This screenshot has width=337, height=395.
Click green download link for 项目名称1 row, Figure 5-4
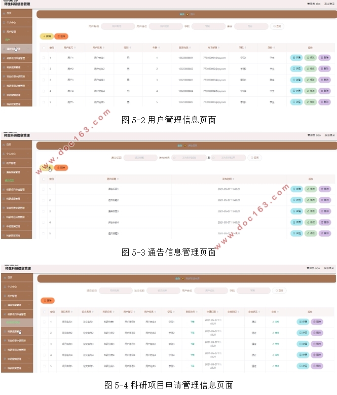click(192, 321)
